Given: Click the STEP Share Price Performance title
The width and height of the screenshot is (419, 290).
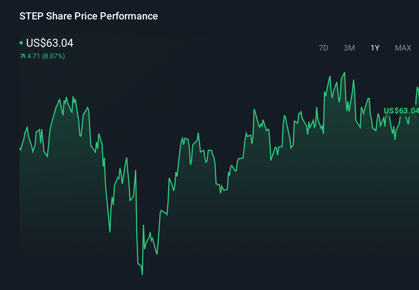Looking at the screenshot, I should (88, 16).
